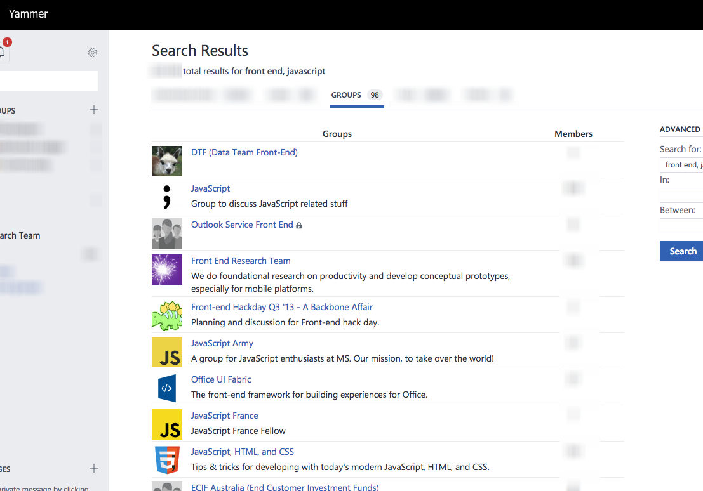
Task: Open HTML5 shield avatar for JavaScript, HTML, CSS
Action: pos(167,460)
